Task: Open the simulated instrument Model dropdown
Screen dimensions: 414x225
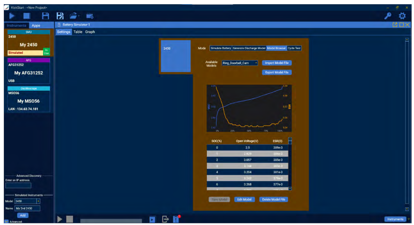Action: click(38, 201)
